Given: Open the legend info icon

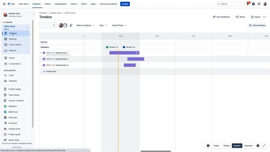Looking at the screenshot, I should pos(258,146).
